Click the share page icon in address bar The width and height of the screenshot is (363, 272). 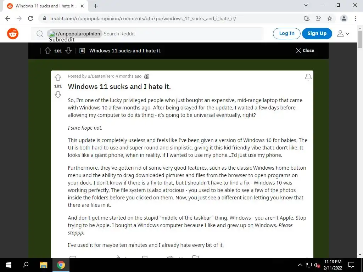click(x=318, y=18)
